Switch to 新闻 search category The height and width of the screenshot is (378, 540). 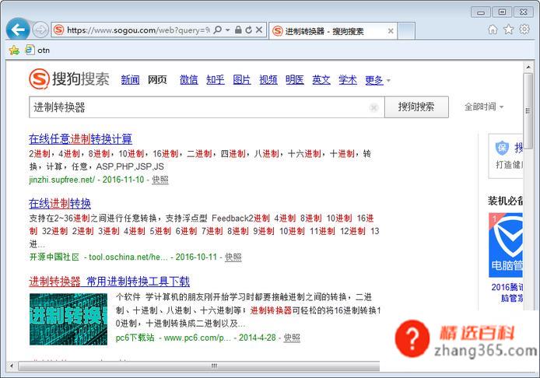pyautogui.click(x=130, y=80)
